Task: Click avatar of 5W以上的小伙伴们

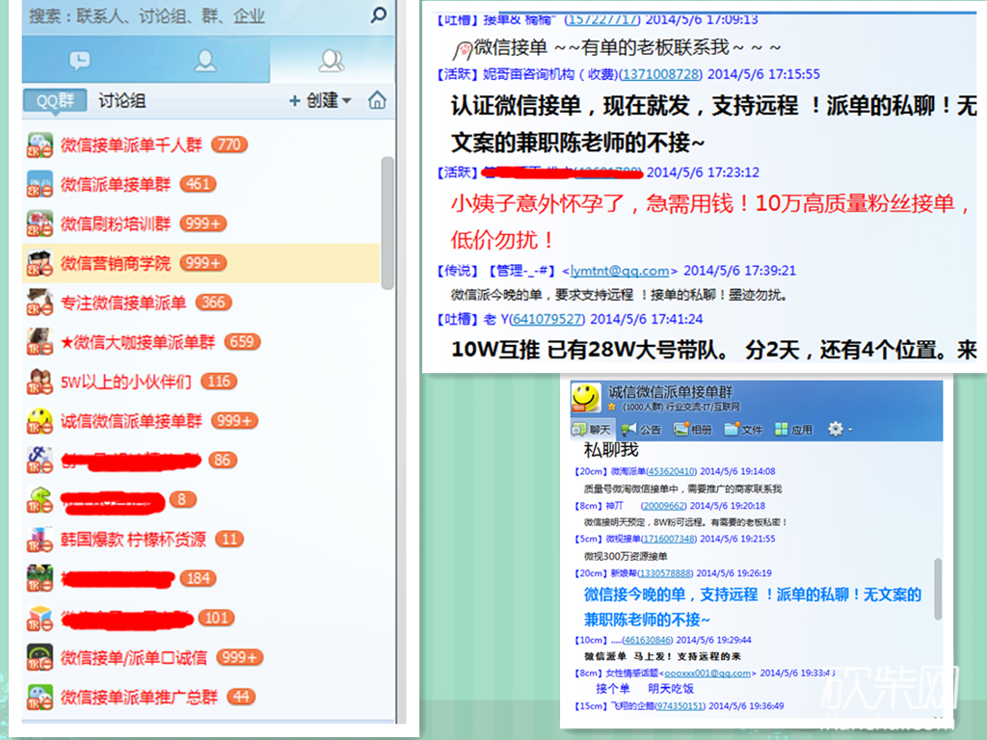Action: [40, 382]
